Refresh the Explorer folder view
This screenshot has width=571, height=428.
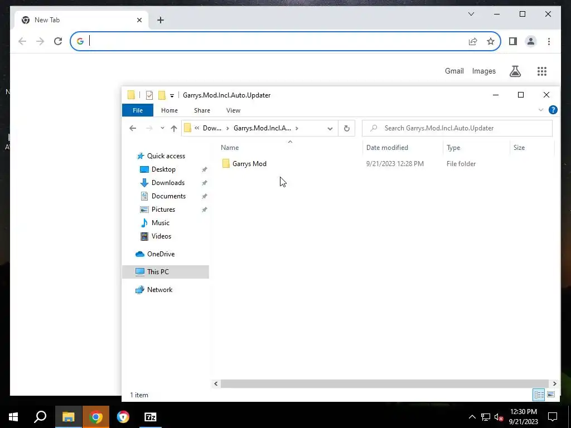tap(347, 128)
